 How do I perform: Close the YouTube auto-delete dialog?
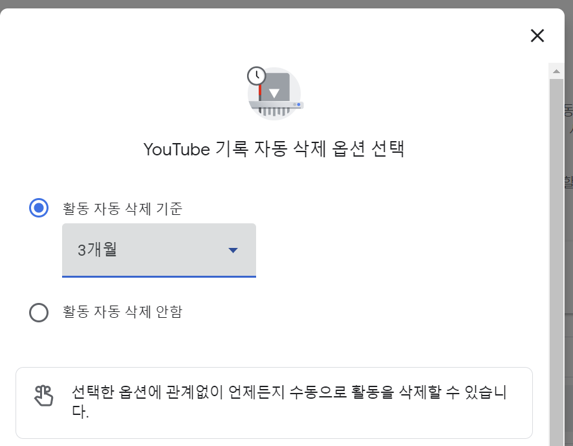pos(537,36)
